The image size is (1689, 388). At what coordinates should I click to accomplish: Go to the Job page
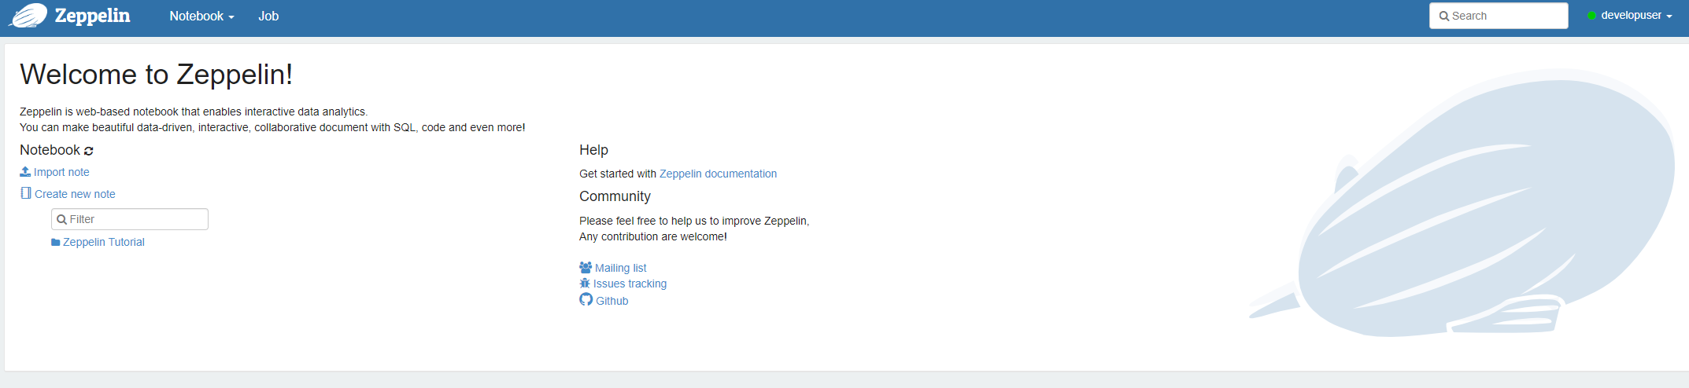tap(268, 16)
